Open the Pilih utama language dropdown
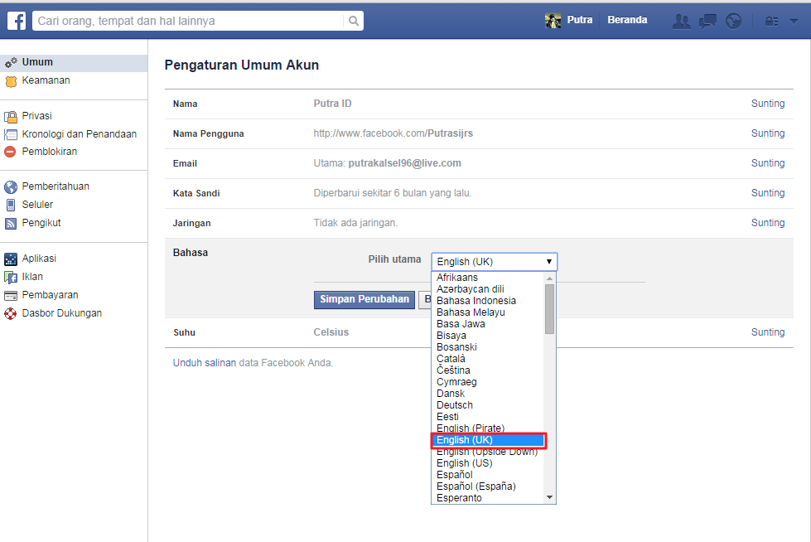Screen dimensions: 811x542 tap(494, 261)
